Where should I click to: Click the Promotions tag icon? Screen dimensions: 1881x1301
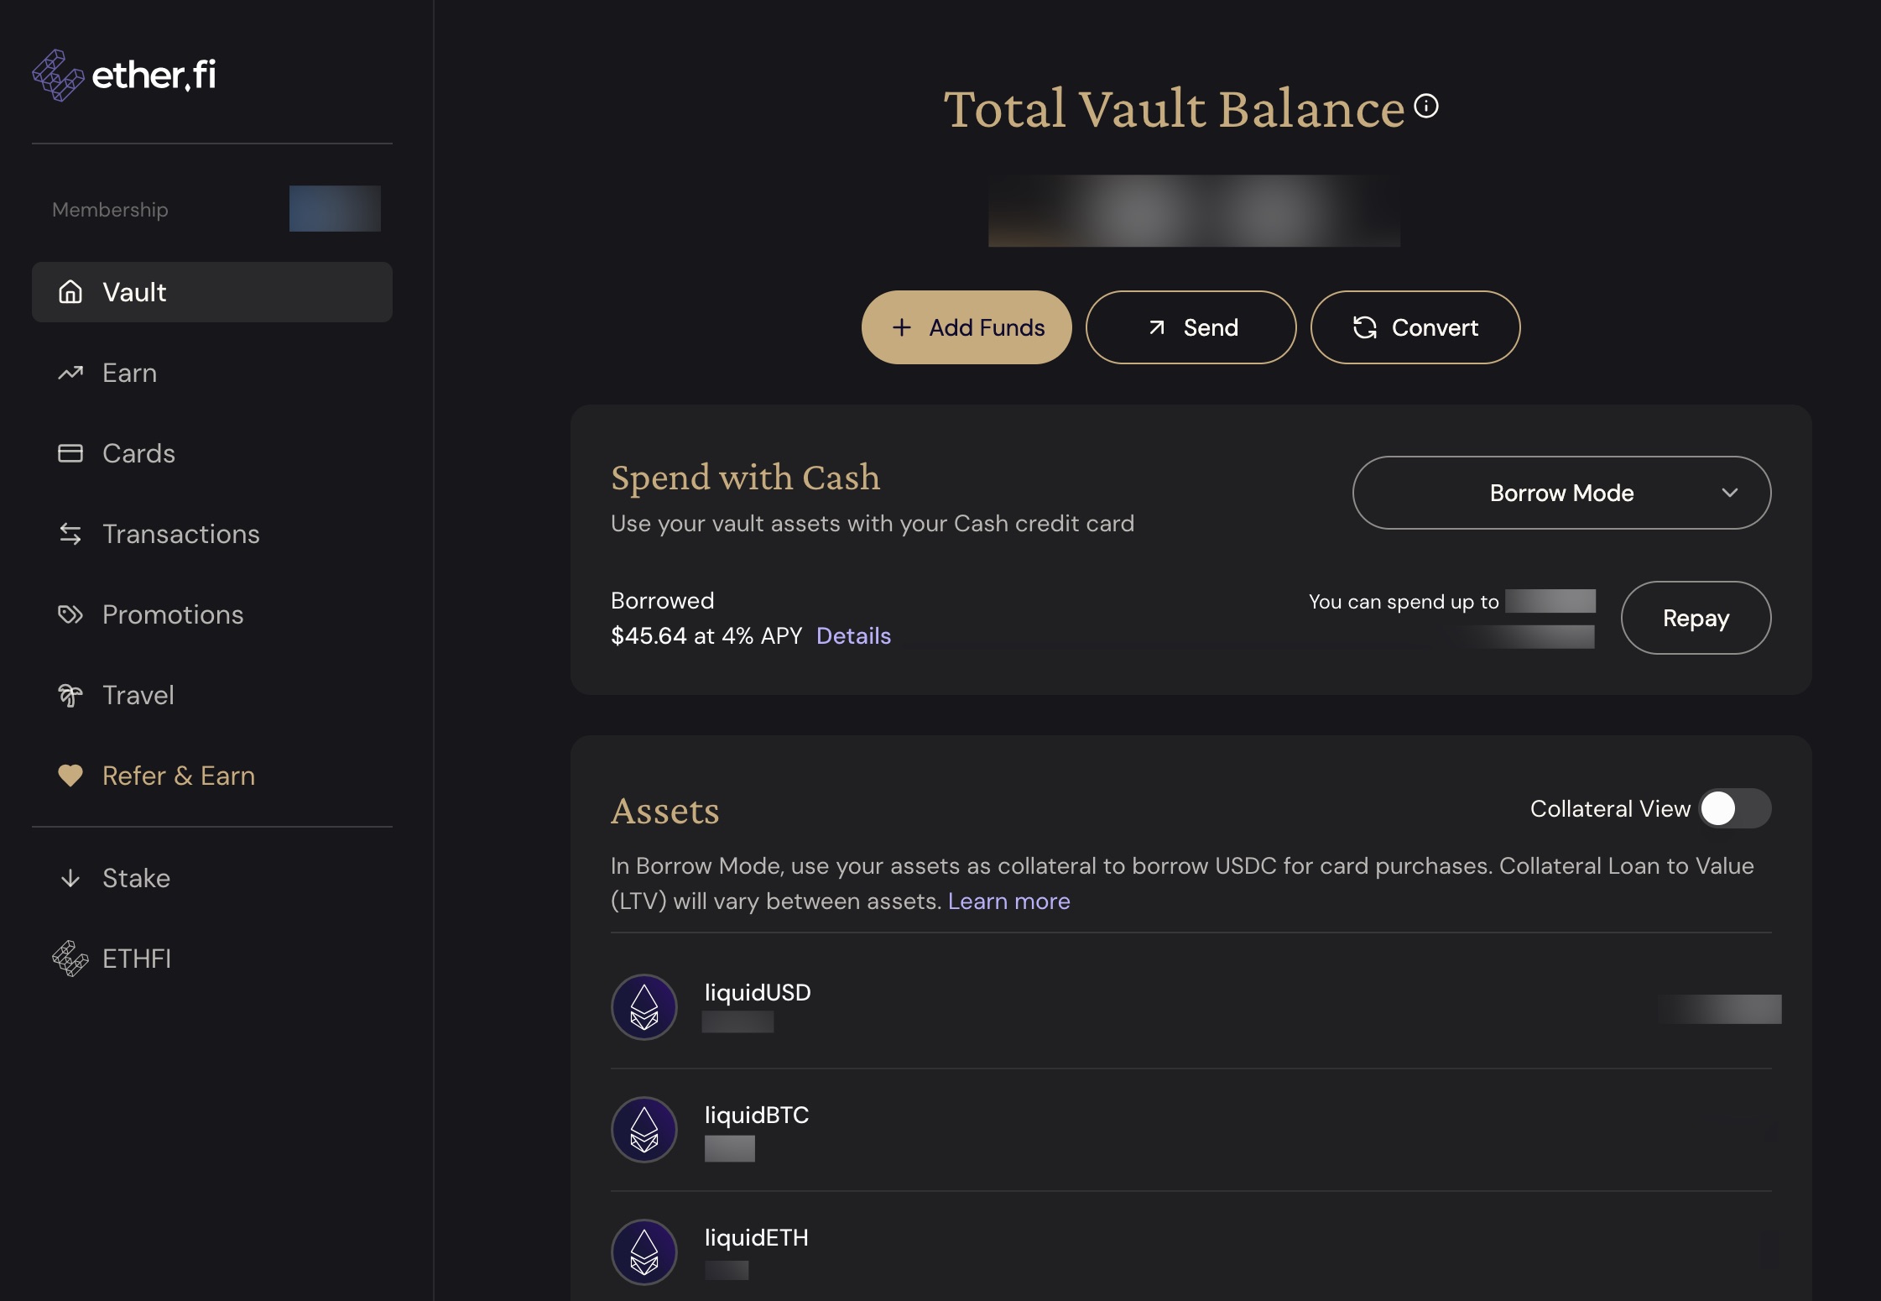coord(70,614)
